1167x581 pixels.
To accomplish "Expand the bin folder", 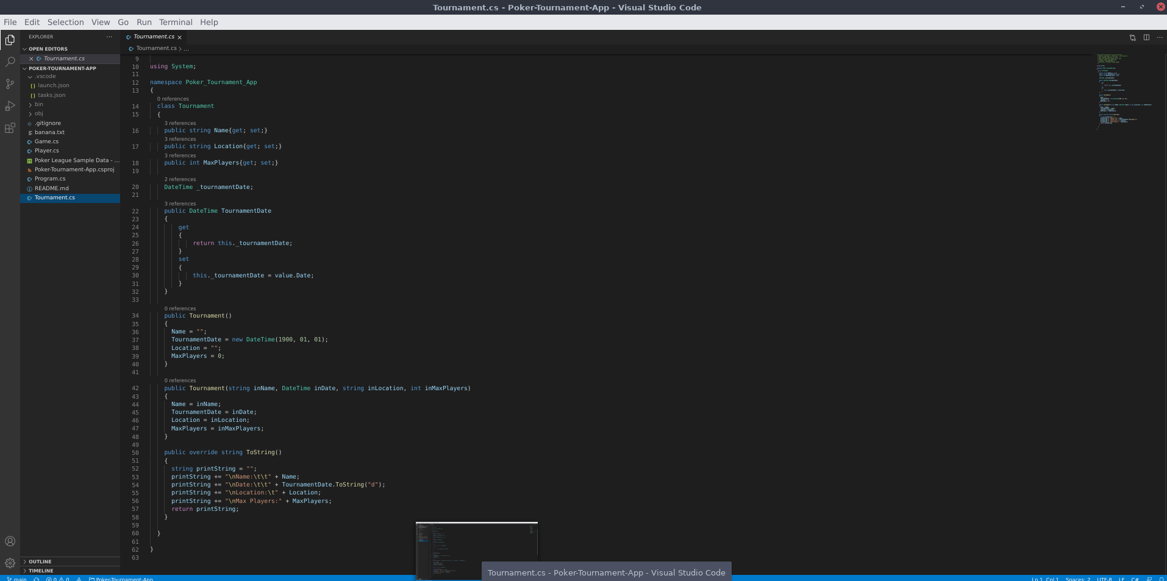I will tap(38, 104).
